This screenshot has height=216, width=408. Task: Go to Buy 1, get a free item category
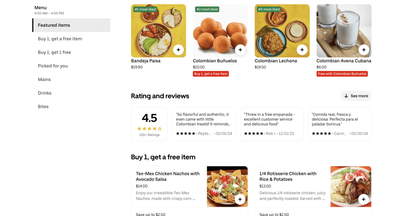pyautogui.click(x=60, y=39)
